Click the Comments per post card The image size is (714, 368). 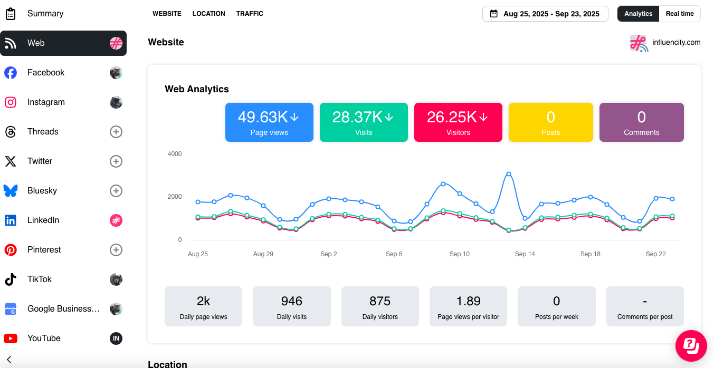645,306
